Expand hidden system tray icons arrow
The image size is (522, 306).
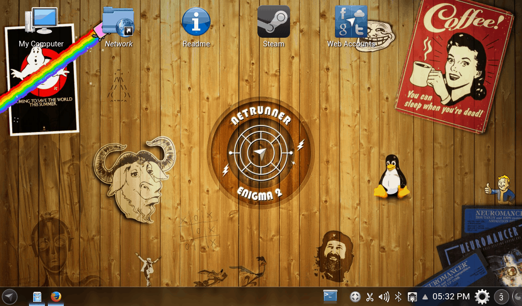pos(425,296)
